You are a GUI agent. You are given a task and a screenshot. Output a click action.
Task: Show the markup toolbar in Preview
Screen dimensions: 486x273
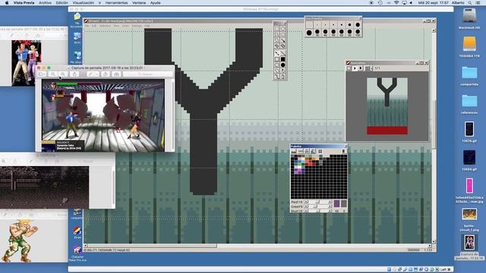(x=116, y=74)
